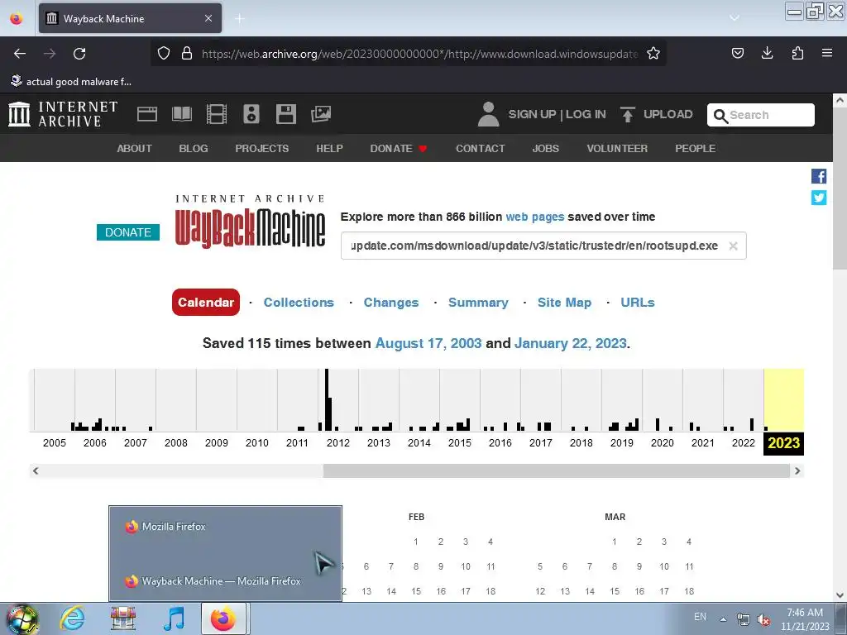Click the site padlock security icon
This screenshot has width=847, height=635.
pos(187,53)
